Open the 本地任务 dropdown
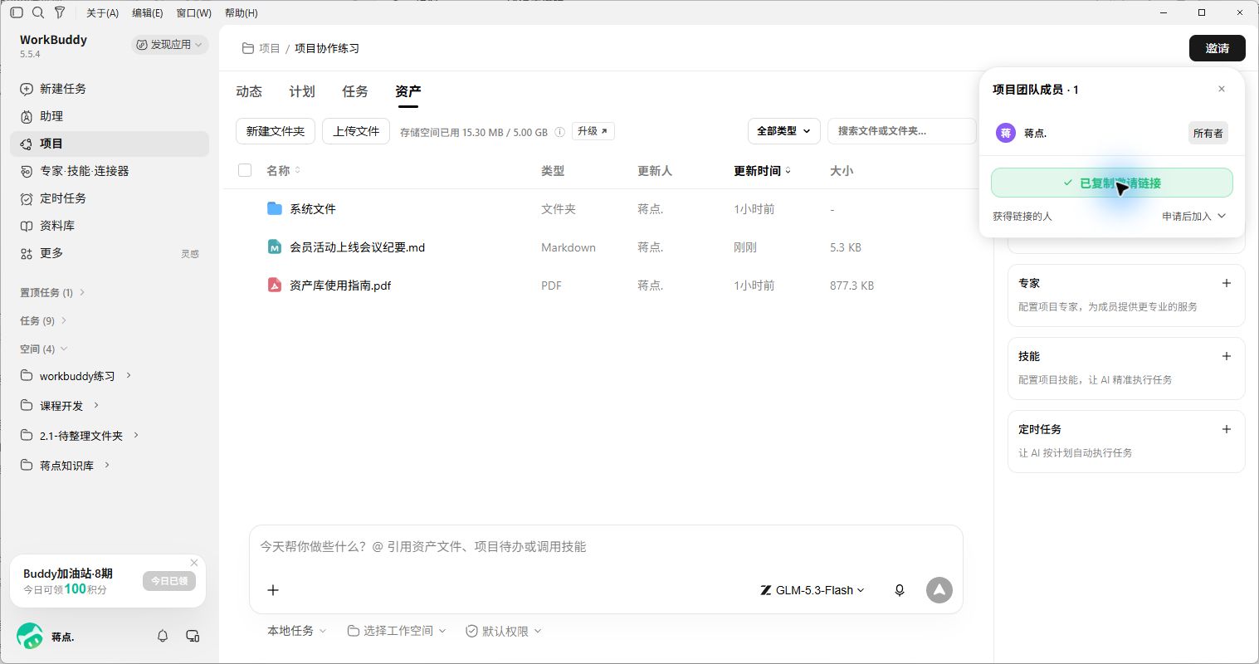The width and height of the screenshot is (1259, 664). pyautogui.click(x=296, y=631)
